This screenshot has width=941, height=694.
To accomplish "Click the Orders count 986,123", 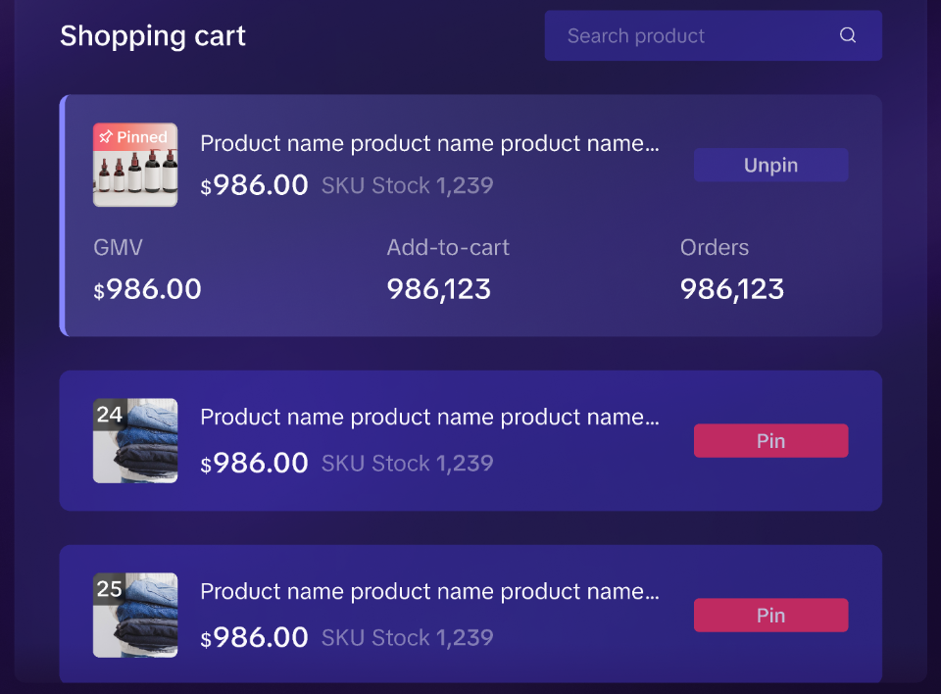I will coord(731,289).
